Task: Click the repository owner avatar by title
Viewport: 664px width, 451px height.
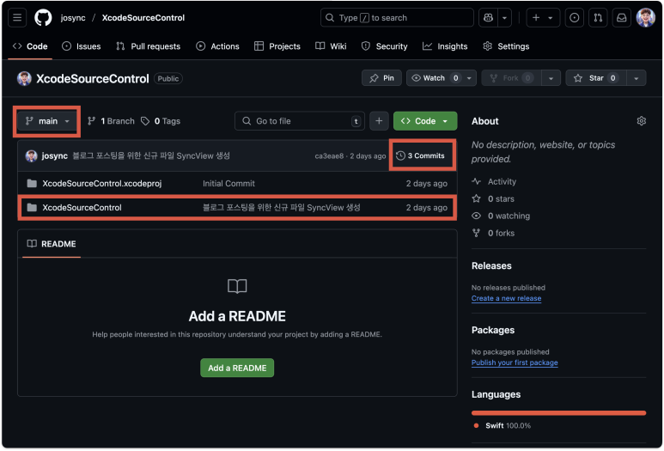Action: click(x=24, y=78)
